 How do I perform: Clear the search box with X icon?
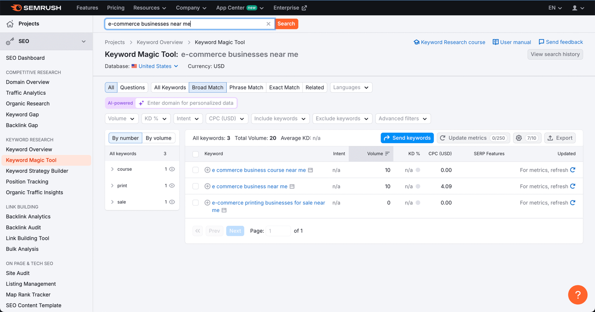pos(268,24)
